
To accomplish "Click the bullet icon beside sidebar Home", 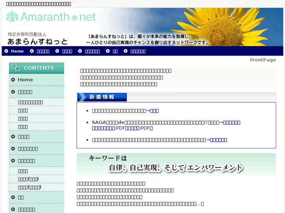I will pyautogui.click(x=13, y=80).
